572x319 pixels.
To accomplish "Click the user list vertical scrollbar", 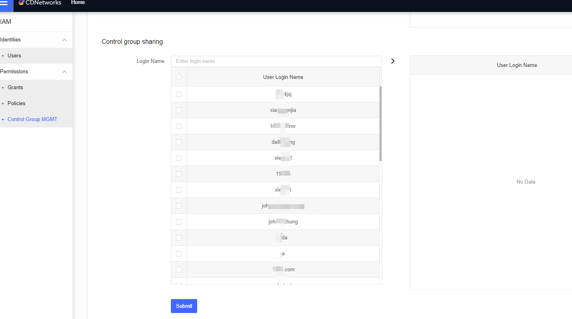I will coord(380,123).
